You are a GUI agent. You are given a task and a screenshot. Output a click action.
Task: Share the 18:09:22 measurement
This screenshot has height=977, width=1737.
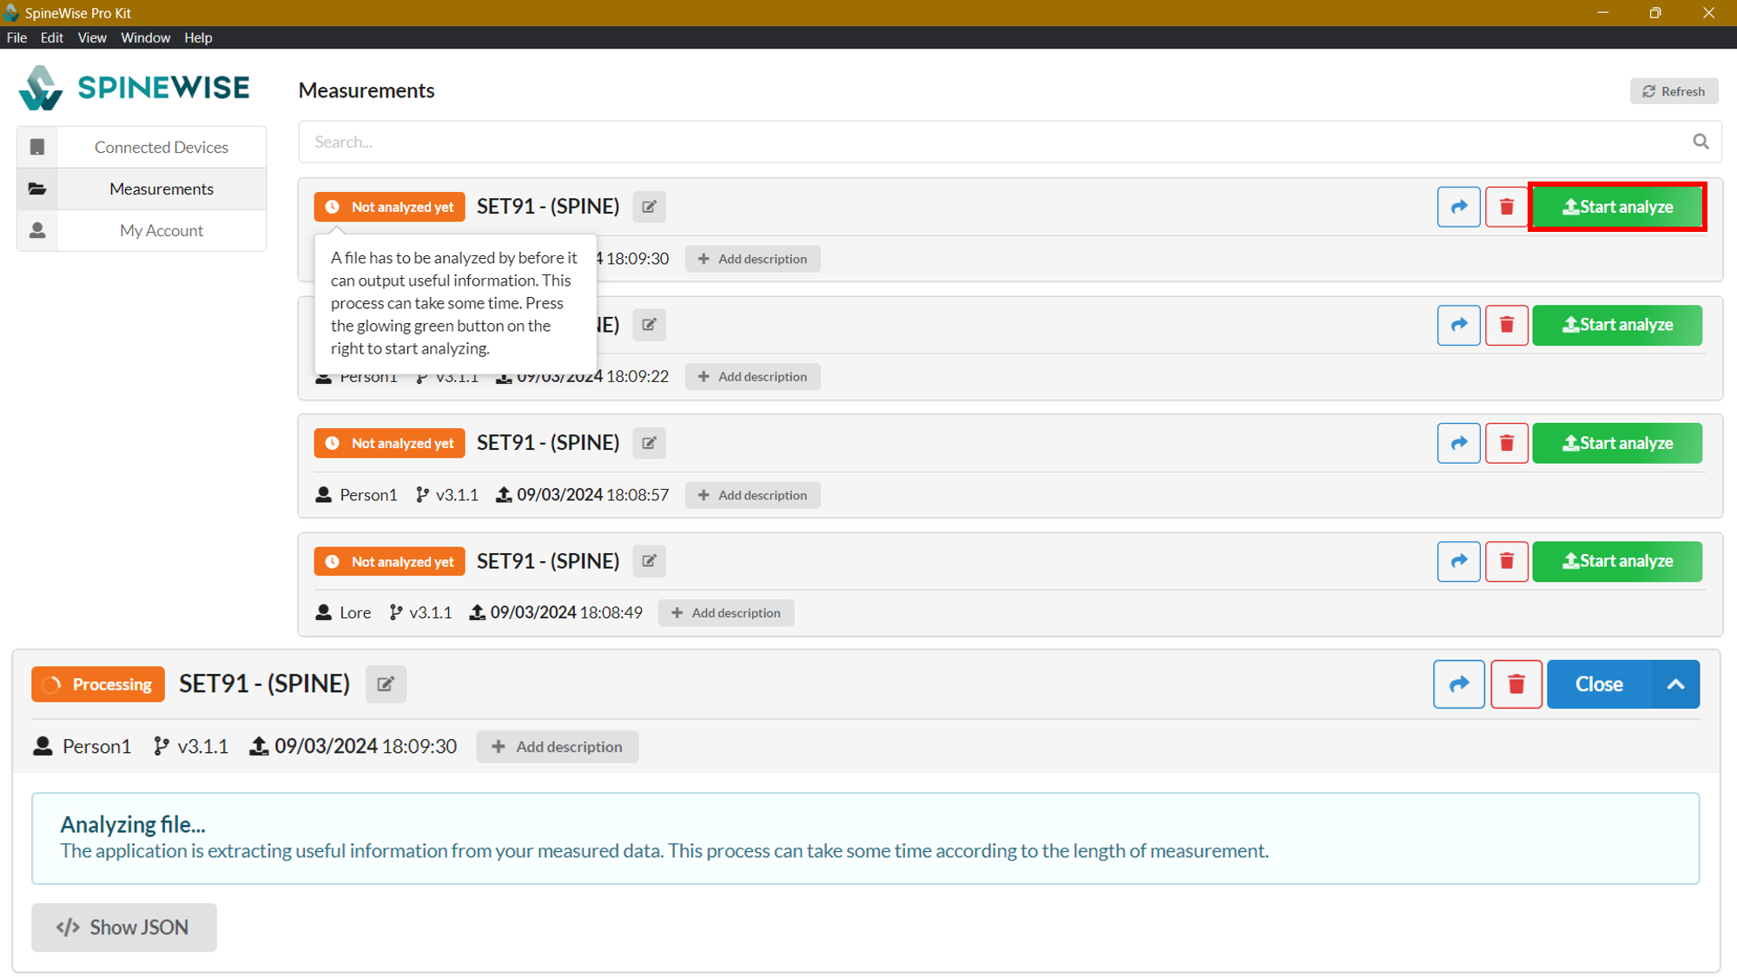[x=1459, y=325]
